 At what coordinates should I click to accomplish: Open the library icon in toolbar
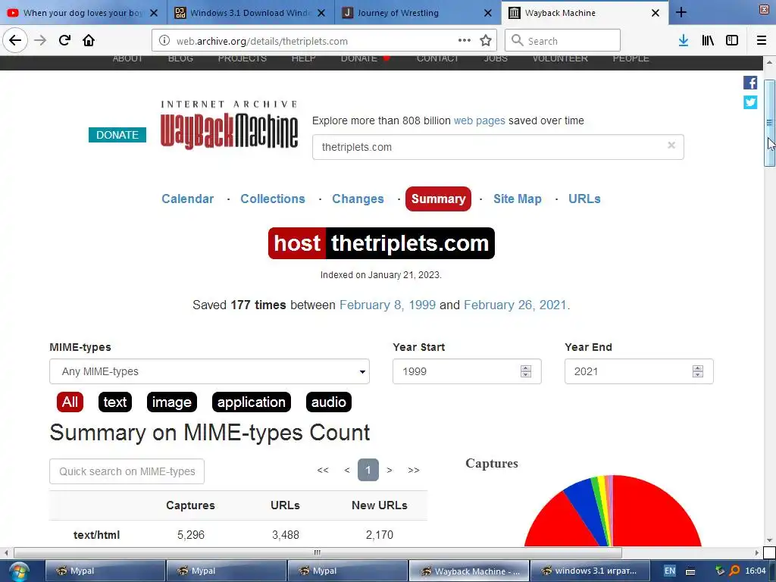(708, 41)
